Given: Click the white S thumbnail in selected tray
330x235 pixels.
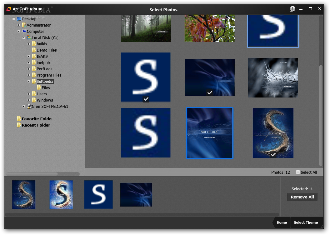Looking at the screenshot, I should 98,195.
